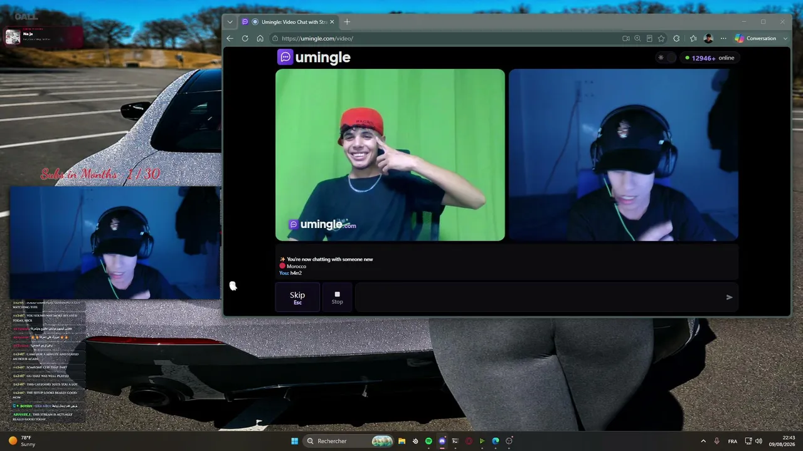Screen dimensions: 803x451
Task: Expand the Copilot Conversation dropdown arrow
Action: (785, 38)
